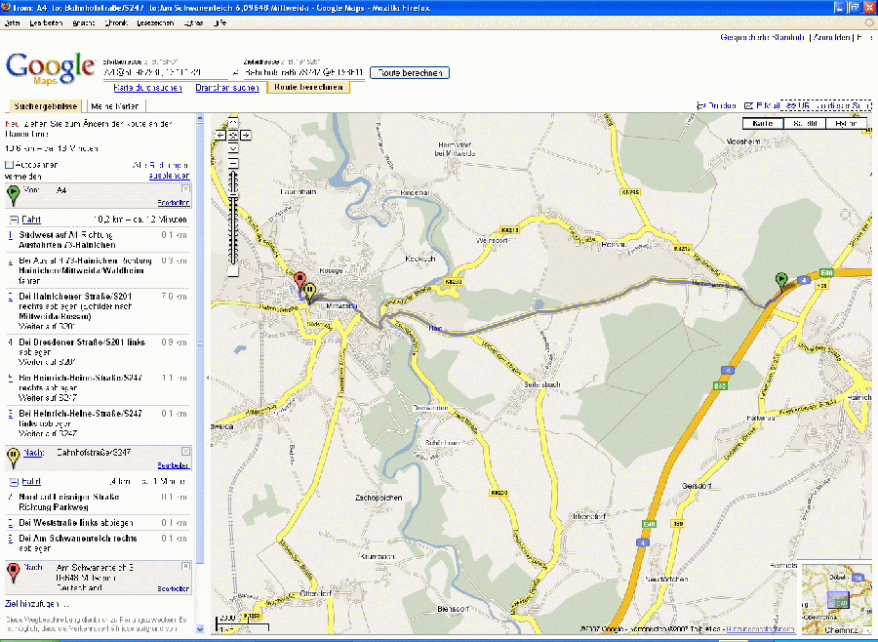878x642 pixels.
Task: Click the center button of the pan control
Action: pyautogui.click(x=233, y=135)
